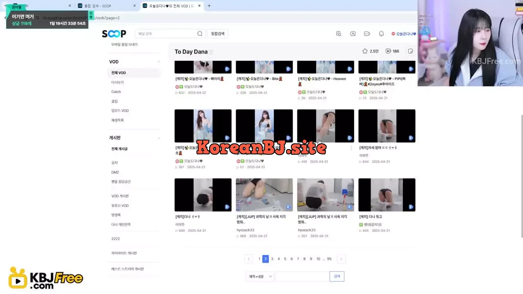Click the 채널 검색 input field
Image resolution: width=523 pixels, height=294 pixels.
165,34
